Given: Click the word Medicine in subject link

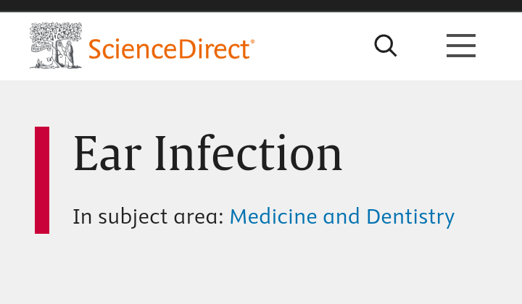Looking at the screenshot, I should pyautogui.click(x=273, y=216).
